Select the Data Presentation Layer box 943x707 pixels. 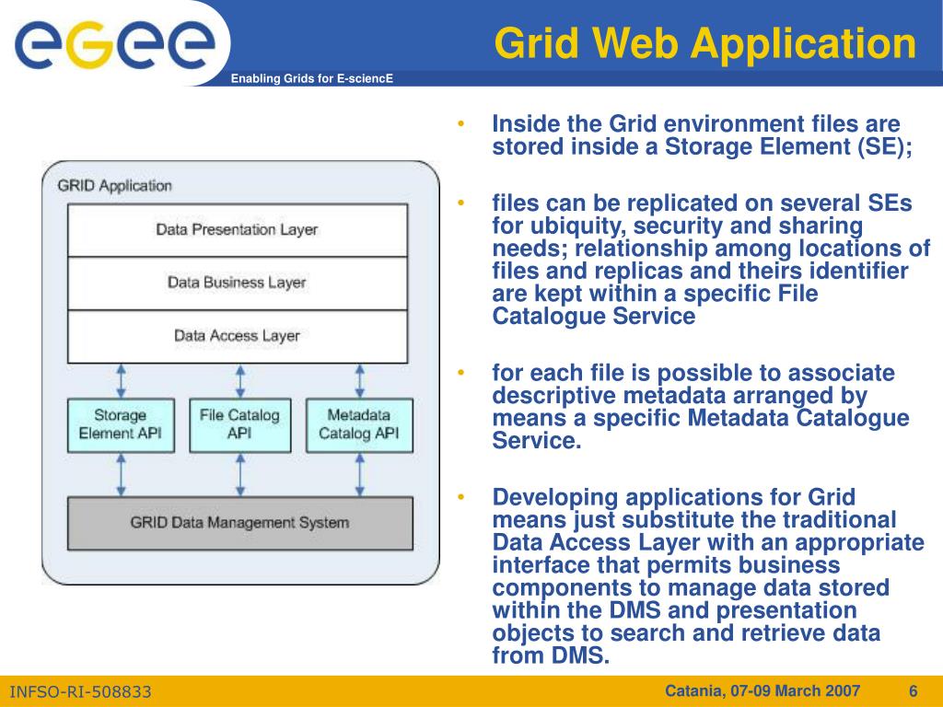238,230
